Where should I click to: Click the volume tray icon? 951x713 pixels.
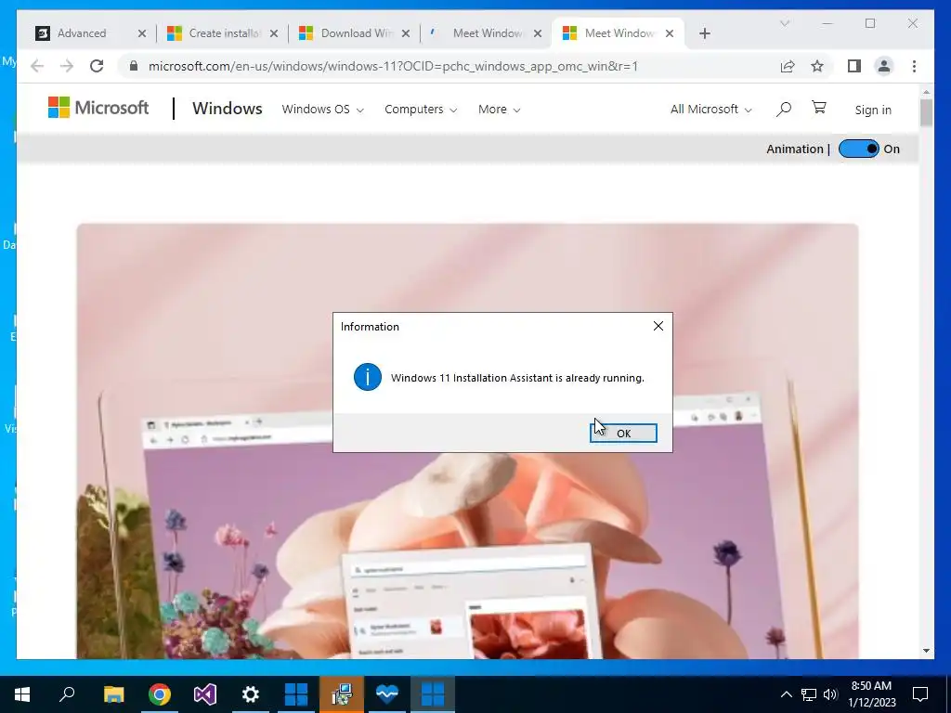830,694
